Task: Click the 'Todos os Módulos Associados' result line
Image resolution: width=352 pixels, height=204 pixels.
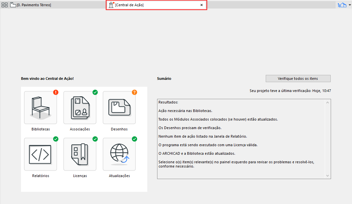Action: coord(218,119)
